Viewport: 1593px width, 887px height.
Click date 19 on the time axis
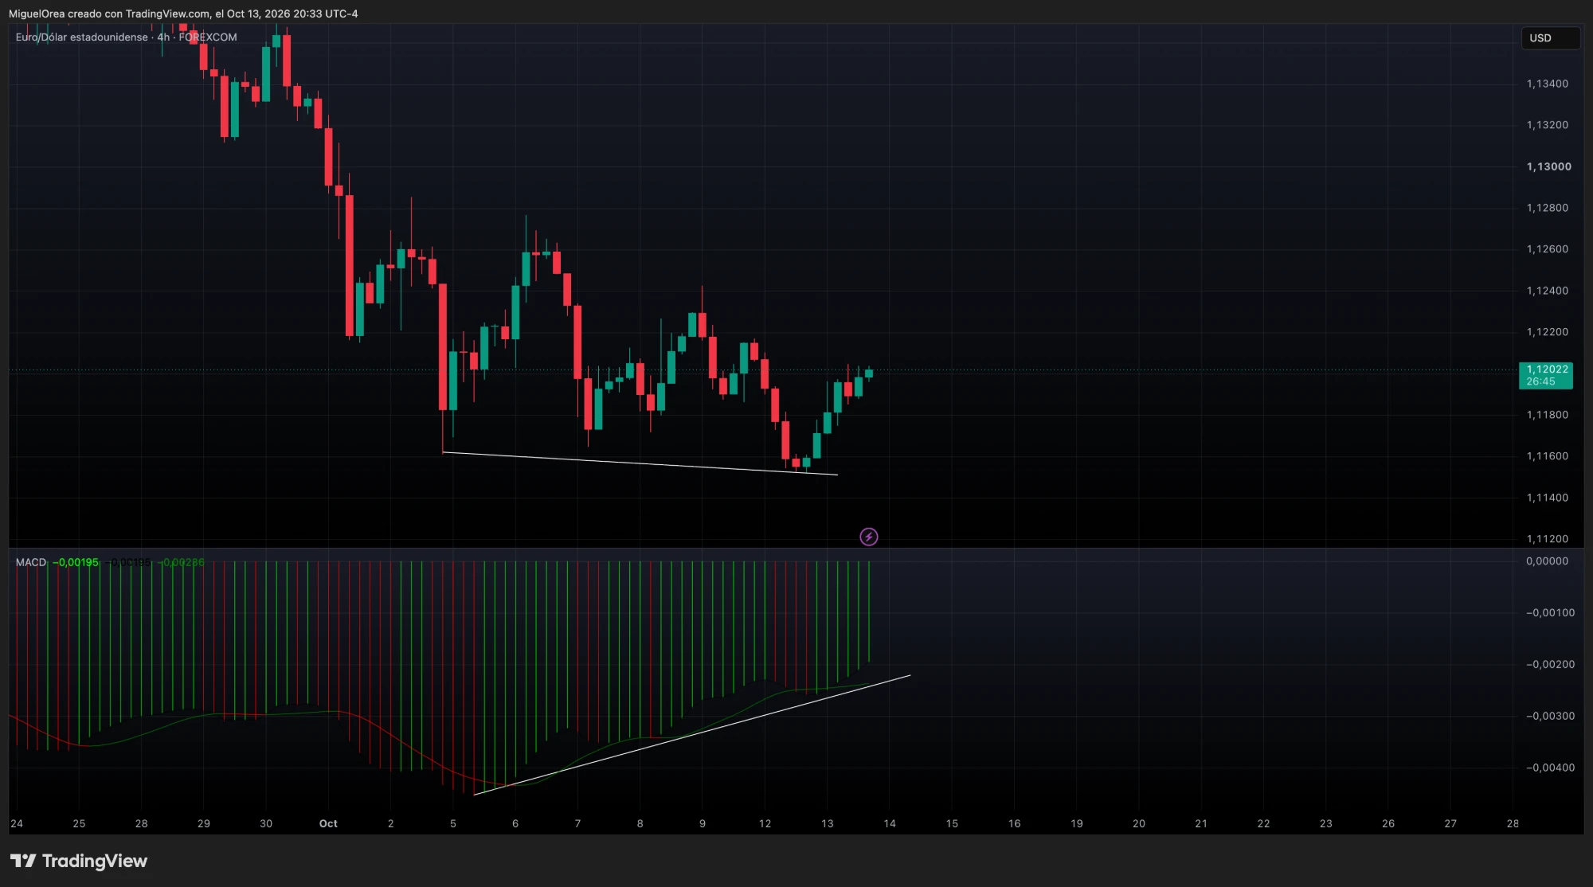tap(1076, 824)
